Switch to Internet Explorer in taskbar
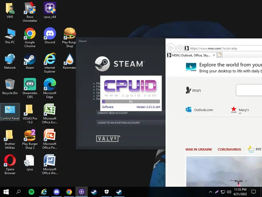 pyautogui.click(x=44, y=192)
